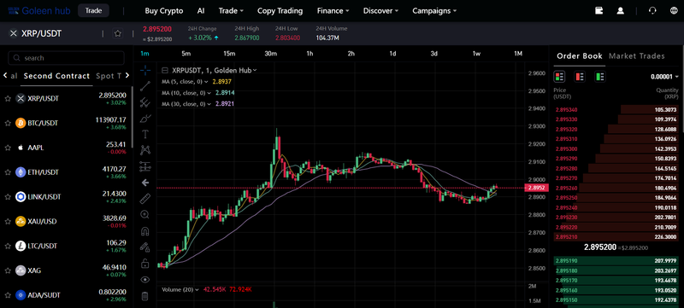Click the 2.895190 bid price row

pos(616,261)
